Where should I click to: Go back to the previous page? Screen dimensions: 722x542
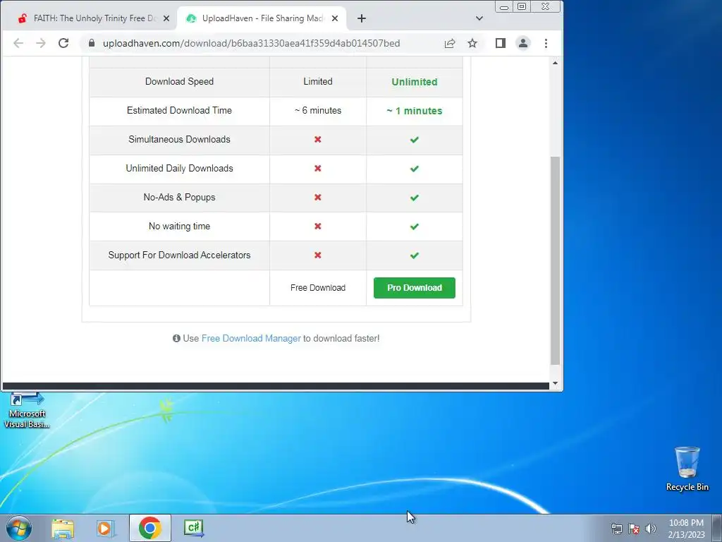pyautogui.click(x=18, y=43)
